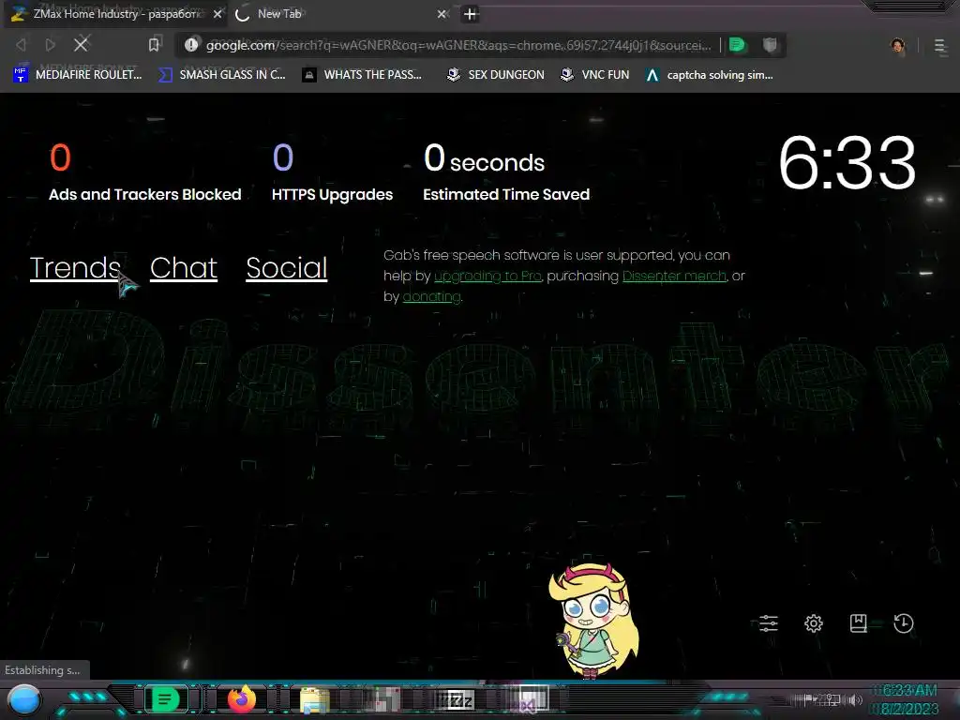The image size is (960, 720).
Task: Open a new tab with the plus button
Action: click(471, 14)
